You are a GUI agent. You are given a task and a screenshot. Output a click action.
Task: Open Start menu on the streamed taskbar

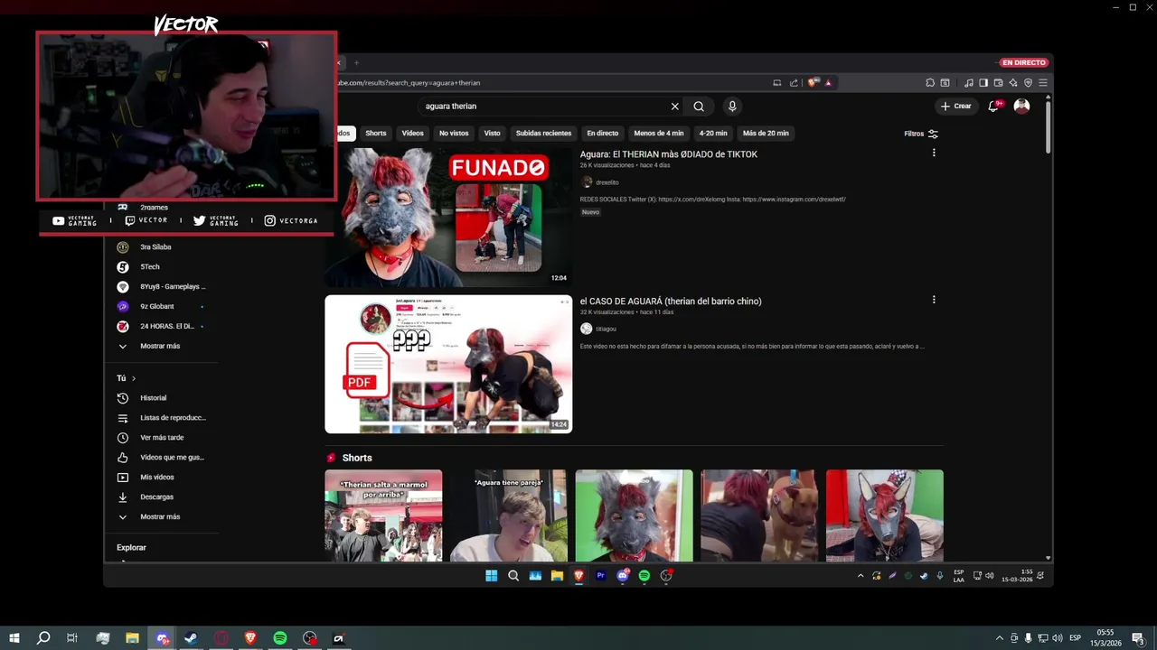point(491,576)
